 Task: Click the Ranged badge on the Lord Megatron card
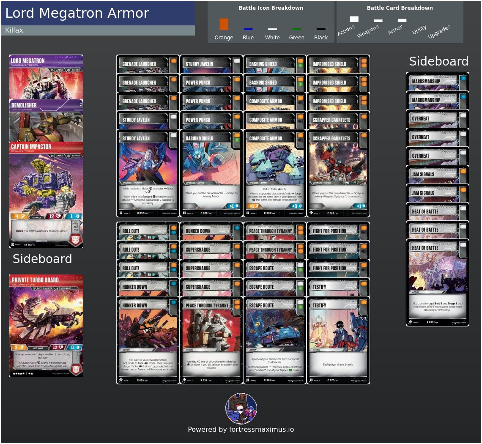(x=74, y=70)
